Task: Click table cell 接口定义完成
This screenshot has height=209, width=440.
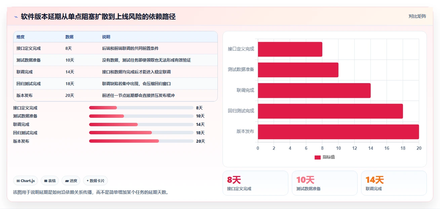Action: coord(29,48)
